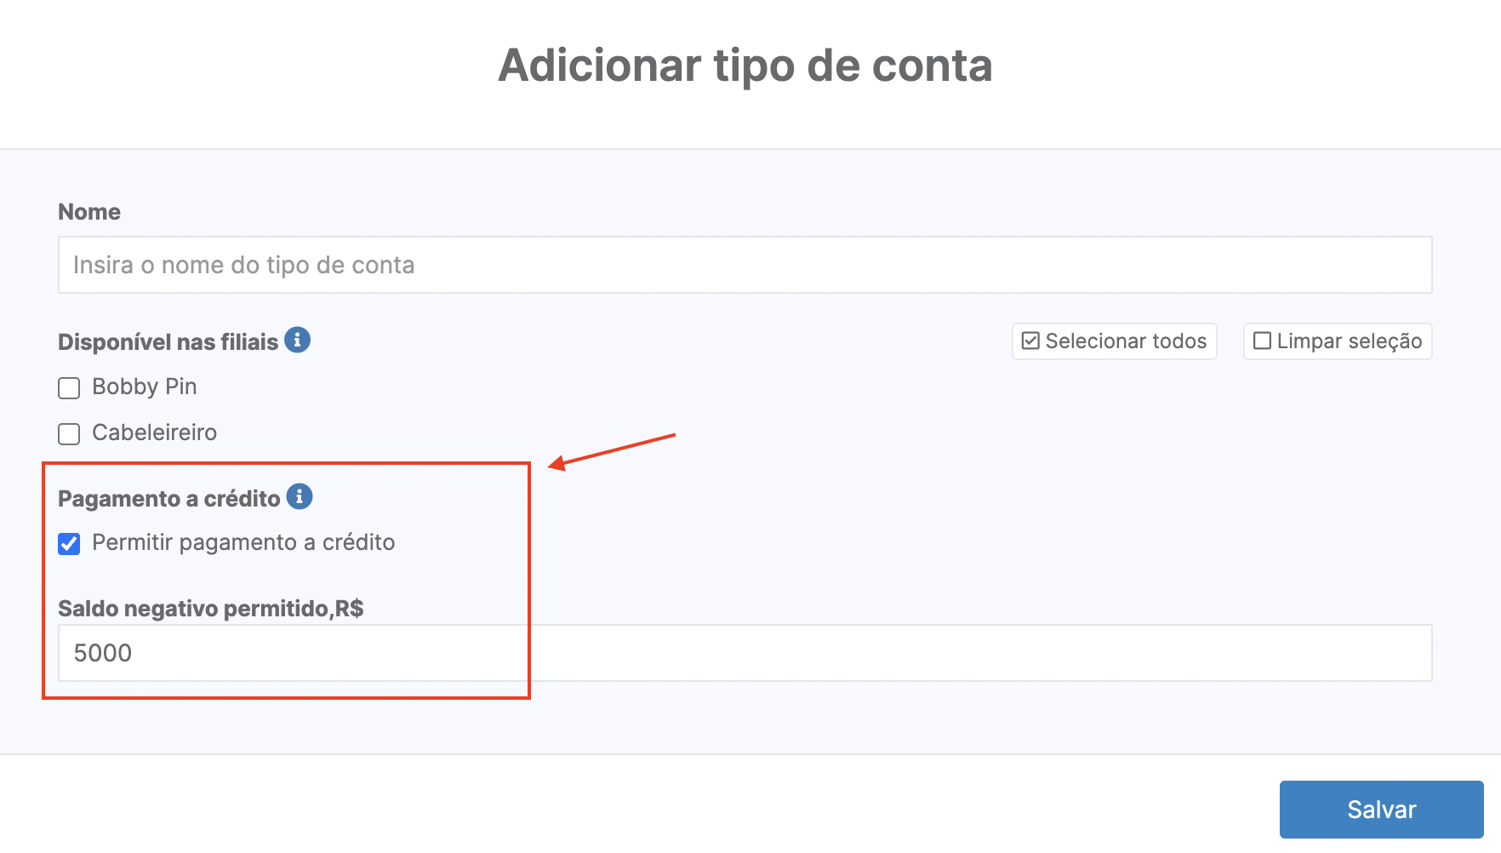
Task: Click the Disponível nas filiais heading text
Action: pos(168,342)
